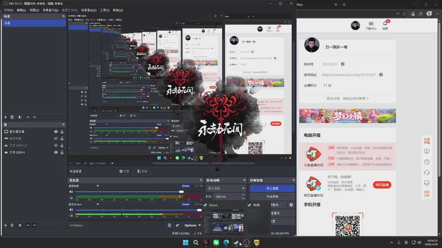Show the 游戏采集 source
The image size is (442, 248).
click(x=56, y=138)
